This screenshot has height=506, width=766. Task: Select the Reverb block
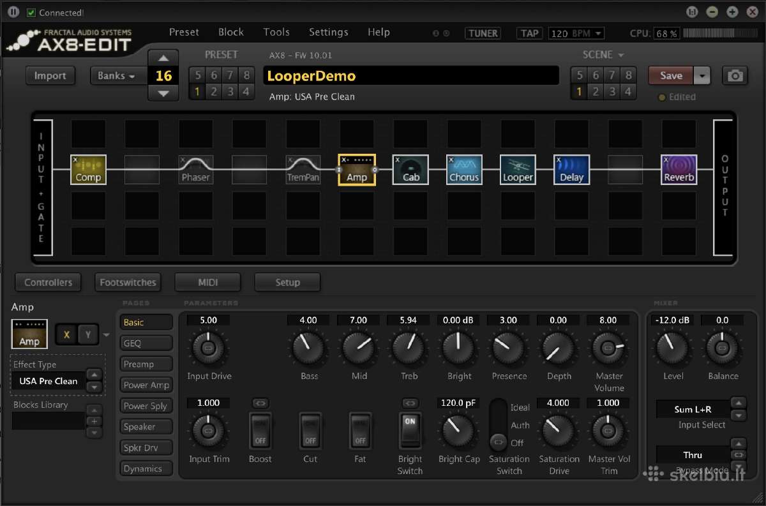point(679,170)
